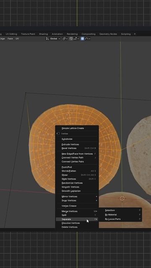This screenshot has width=151, height=268.
Task: Switch to the Compositing workspace tab
Action: coord(89,34)
